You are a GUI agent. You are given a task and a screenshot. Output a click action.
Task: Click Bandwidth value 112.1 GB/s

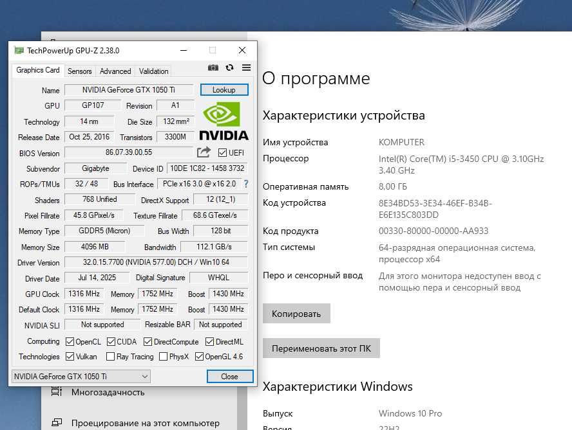(214, 247)
